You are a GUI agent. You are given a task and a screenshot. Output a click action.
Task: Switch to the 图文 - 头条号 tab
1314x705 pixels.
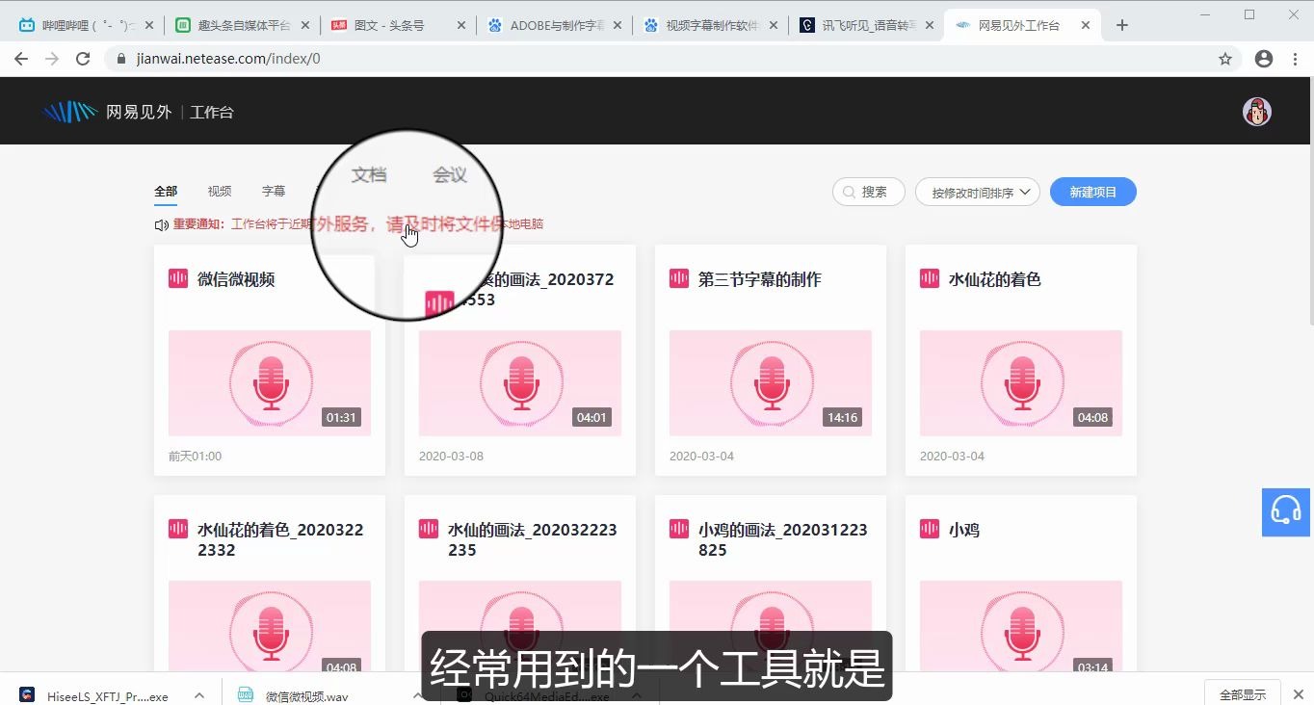tap(398, 26)
